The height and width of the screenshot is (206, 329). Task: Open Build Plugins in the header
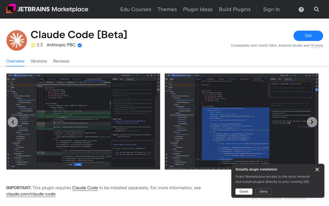click(235, 9)
